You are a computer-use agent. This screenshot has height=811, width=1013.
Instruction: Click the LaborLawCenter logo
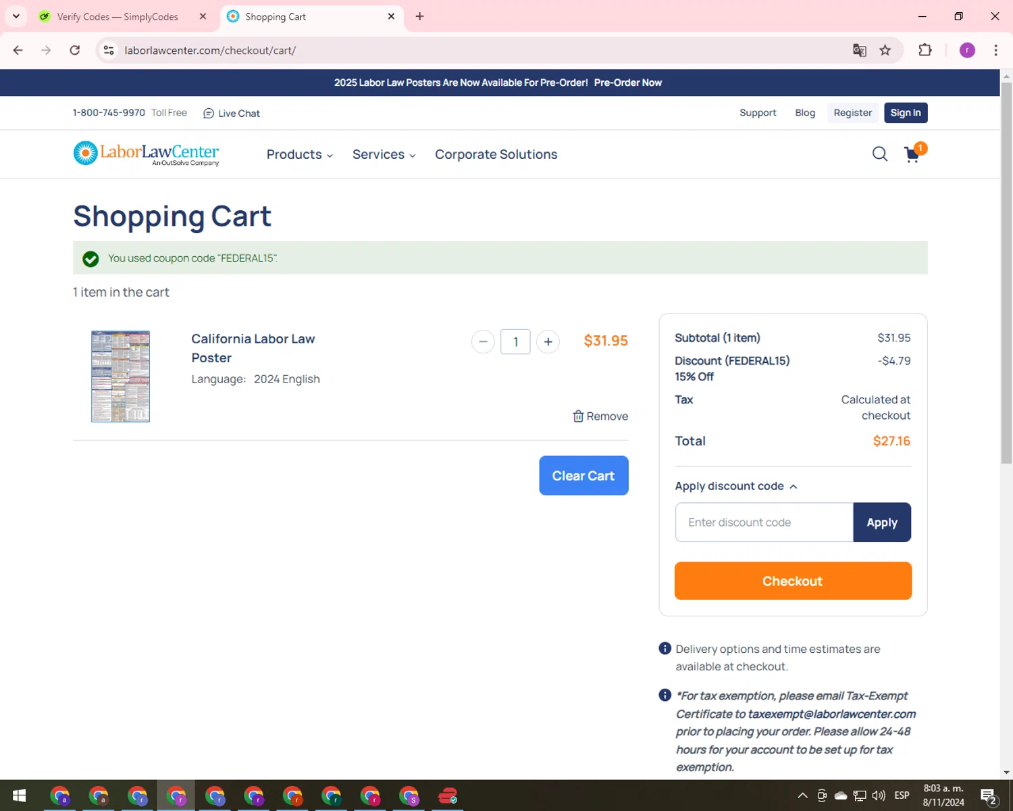146,153
